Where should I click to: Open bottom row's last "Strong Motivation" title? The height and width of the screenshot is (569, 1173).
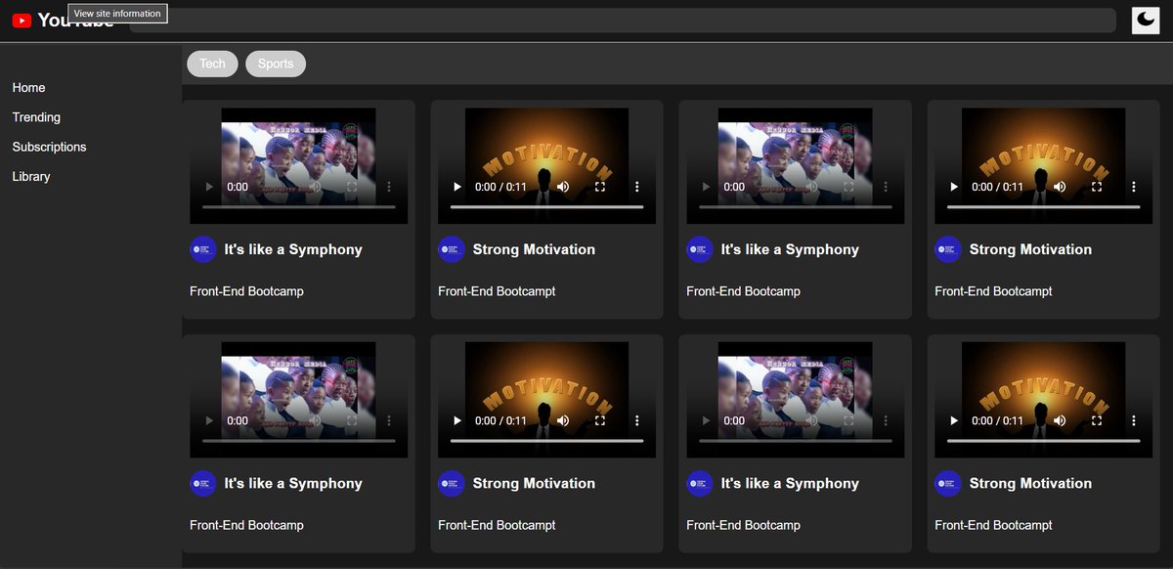tap(1030, 483)
